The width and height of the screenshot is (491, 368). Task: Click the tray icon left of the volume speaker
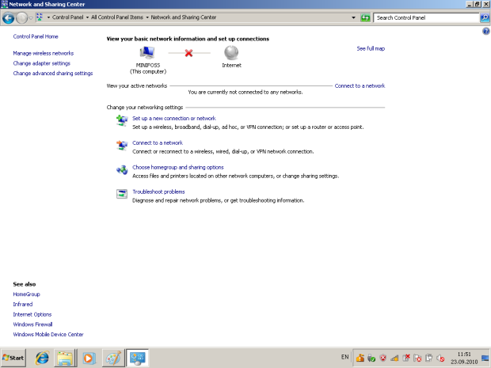tap(428, 358)
